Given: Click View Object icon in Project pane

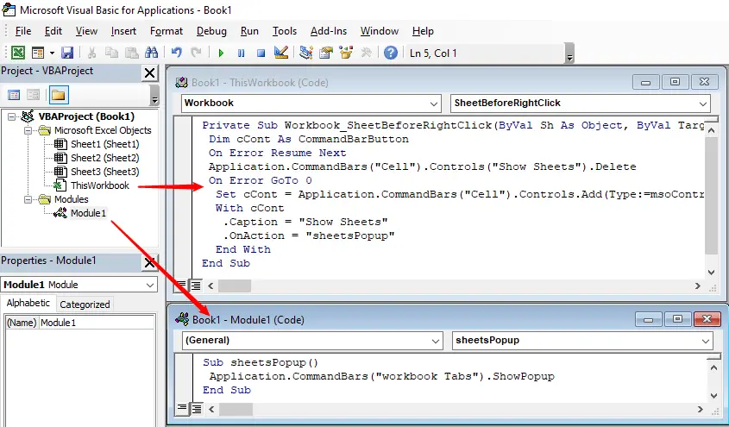Looking at the screenshot, I should 33,95.
